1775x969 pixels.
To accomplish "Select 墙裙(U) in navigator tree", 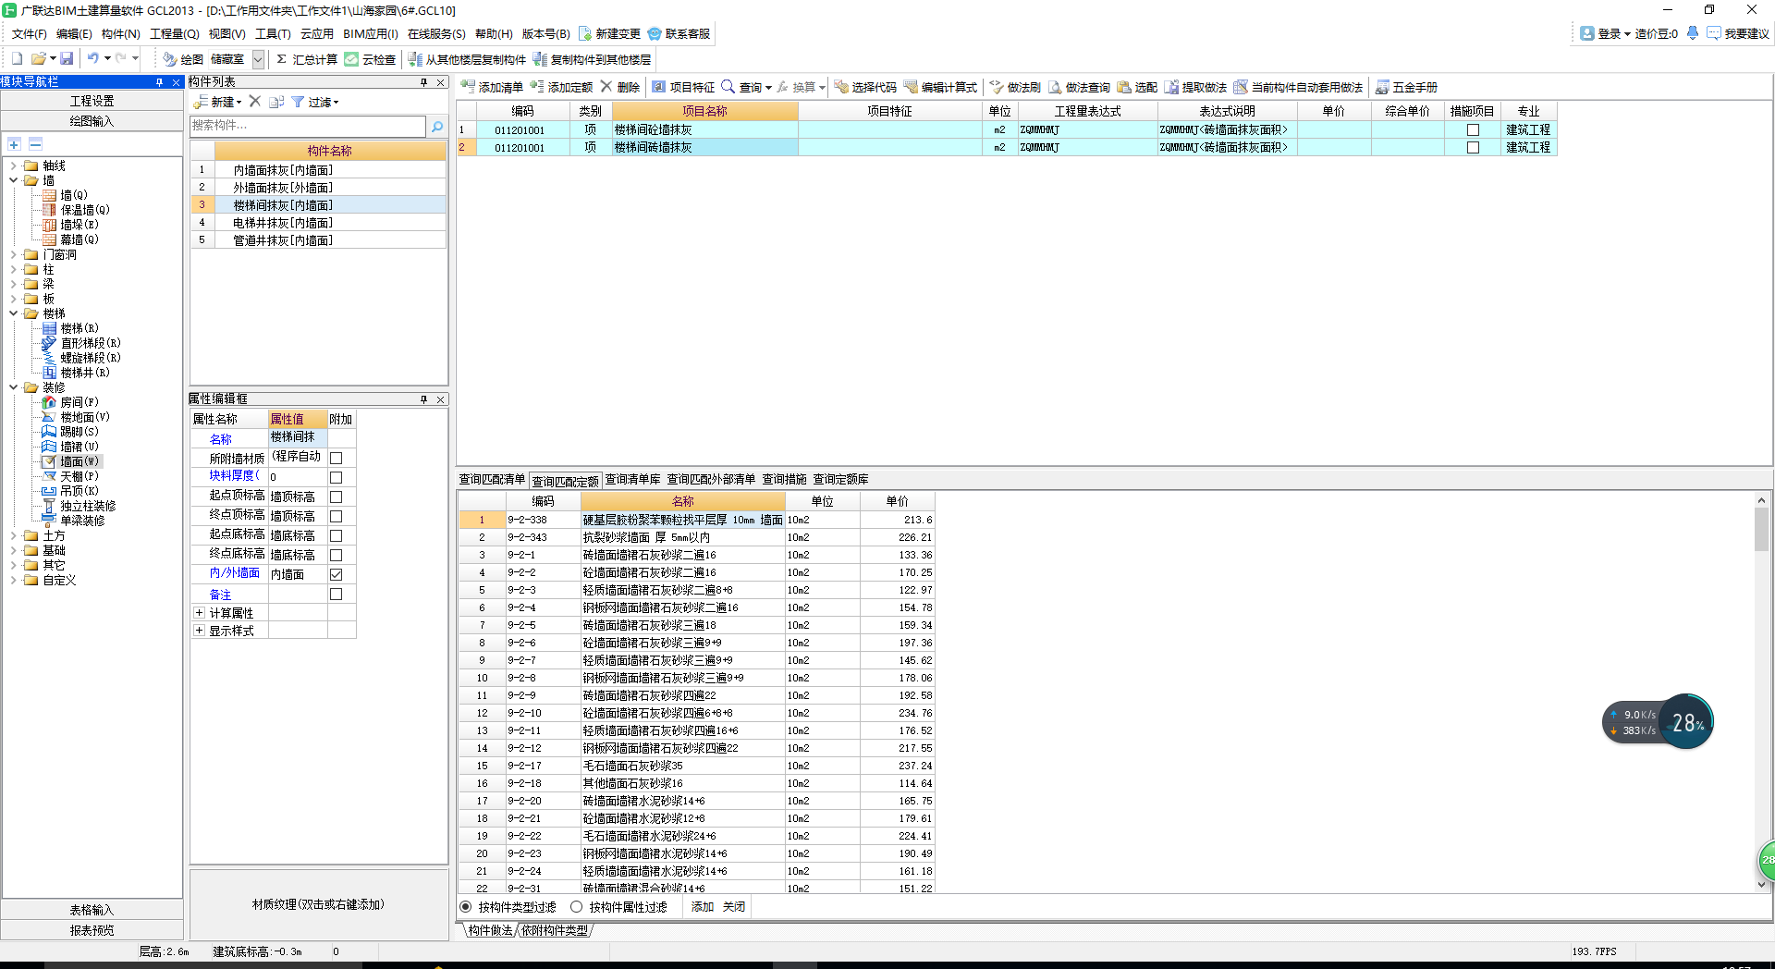I will point(70,447).
